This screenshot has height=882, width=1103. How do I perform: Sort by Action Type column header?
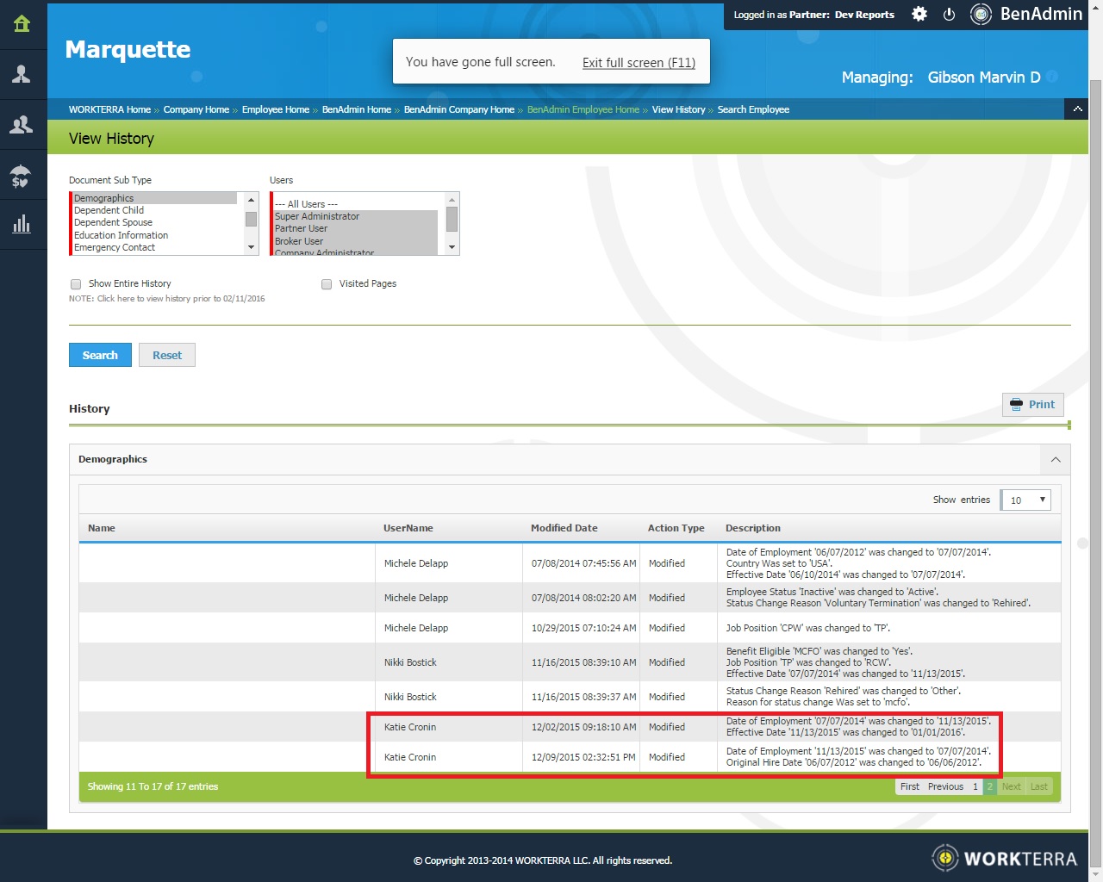click(x=676, y=528)
